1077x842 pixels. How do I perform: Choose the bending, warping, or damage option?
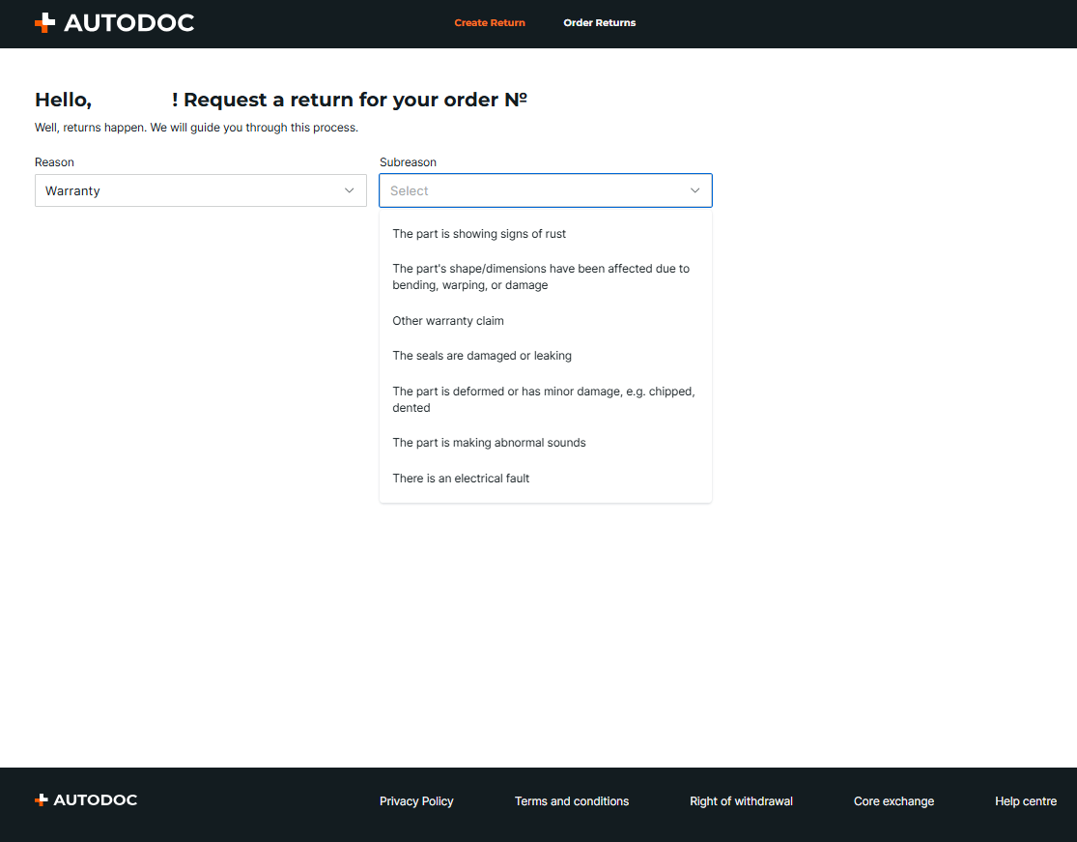point(541,276)
